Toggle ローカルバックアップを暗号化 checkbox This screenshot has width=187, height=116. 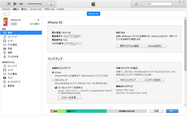click(56, 87)
